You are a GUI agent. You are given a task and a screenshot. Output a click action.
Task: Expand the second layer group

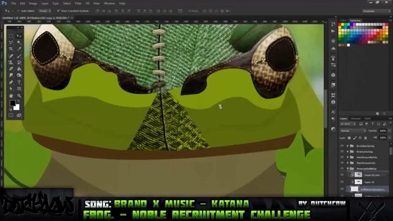point(348,152)
